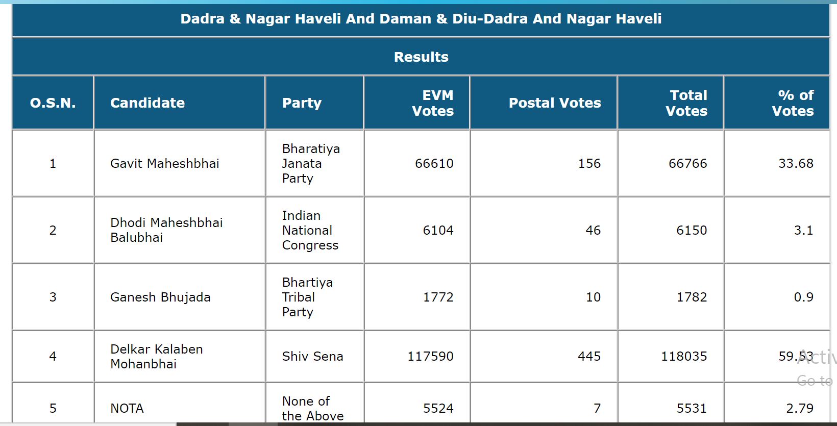The image size is (837, 426).
Task: Click candidate Delkar Kalaben Mohanbhai
Action: tap(156, 356)
